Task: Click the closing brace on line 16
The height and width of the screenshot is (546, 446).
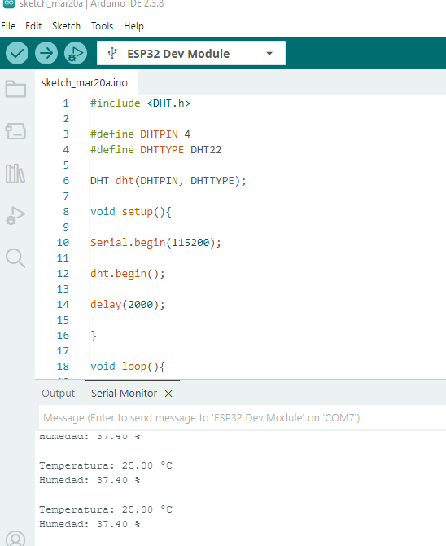Action: pos(94,336)
